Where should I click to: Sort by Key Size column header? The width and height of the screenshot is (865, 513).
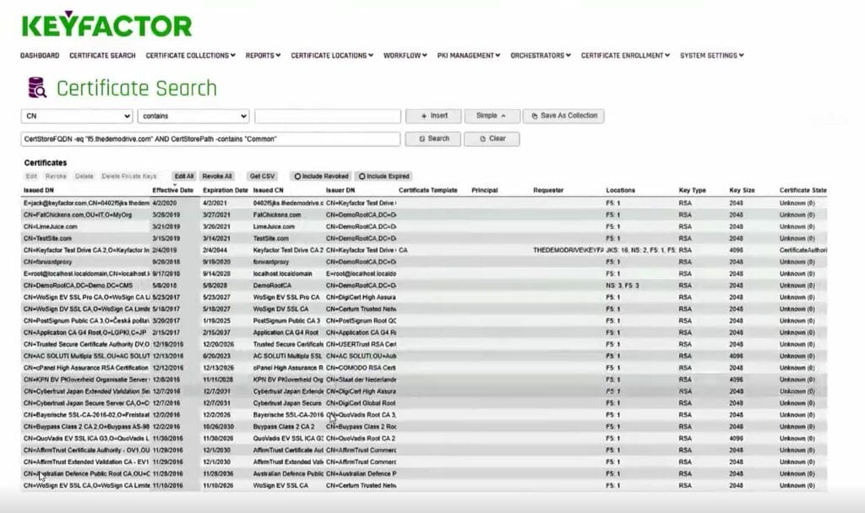(742, 190)
